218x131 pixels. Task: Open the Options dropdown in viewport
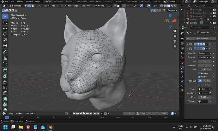pos(172,10)
